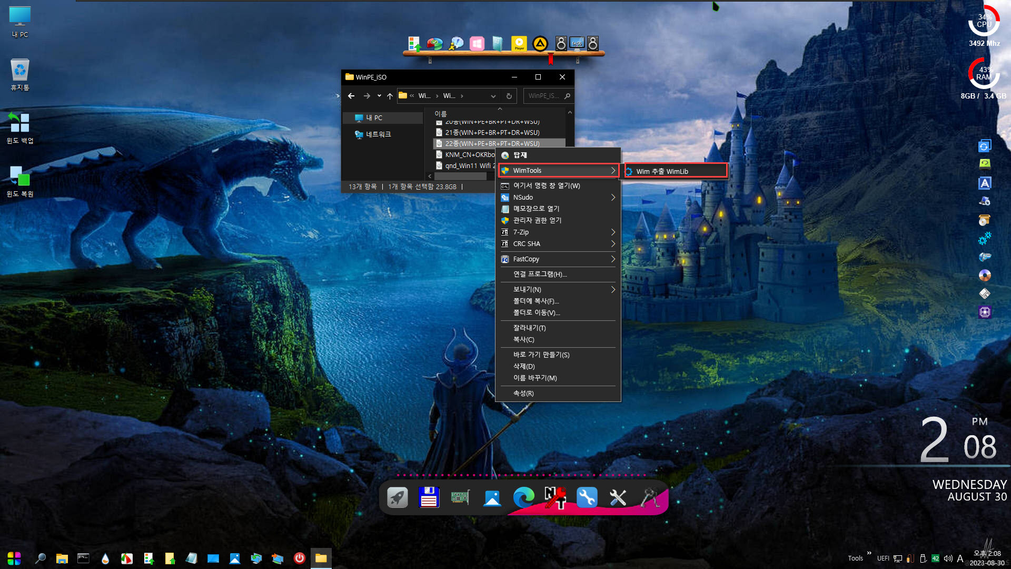Image resolution: width=1011 pixels, height=569 pixels.
Task: Open the yellow Player icon on the shelf dock
Action: [x=519, y=44]
